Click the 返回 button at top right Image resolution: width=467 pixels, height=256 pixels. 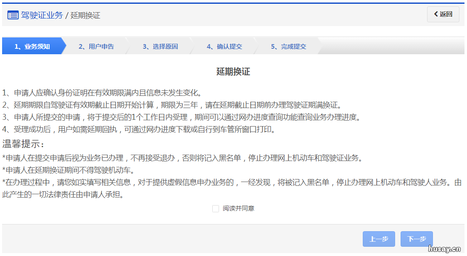click(x=443, y=14)
